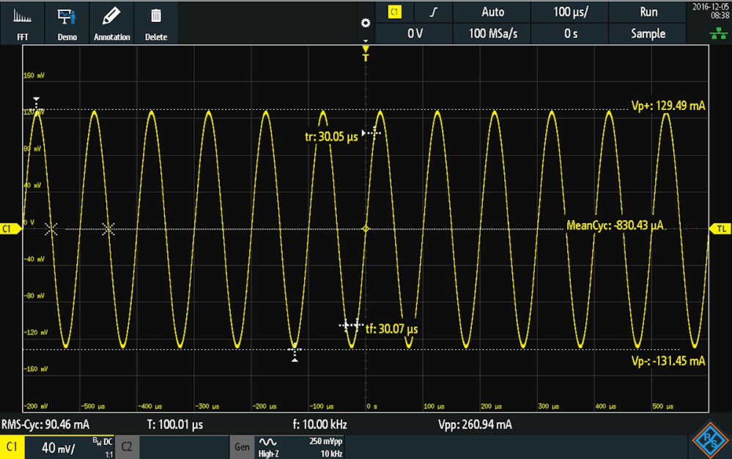This screenshot has height=459, width=732.
Task: Open the FFT analysis tool
Action: point(23,22)
